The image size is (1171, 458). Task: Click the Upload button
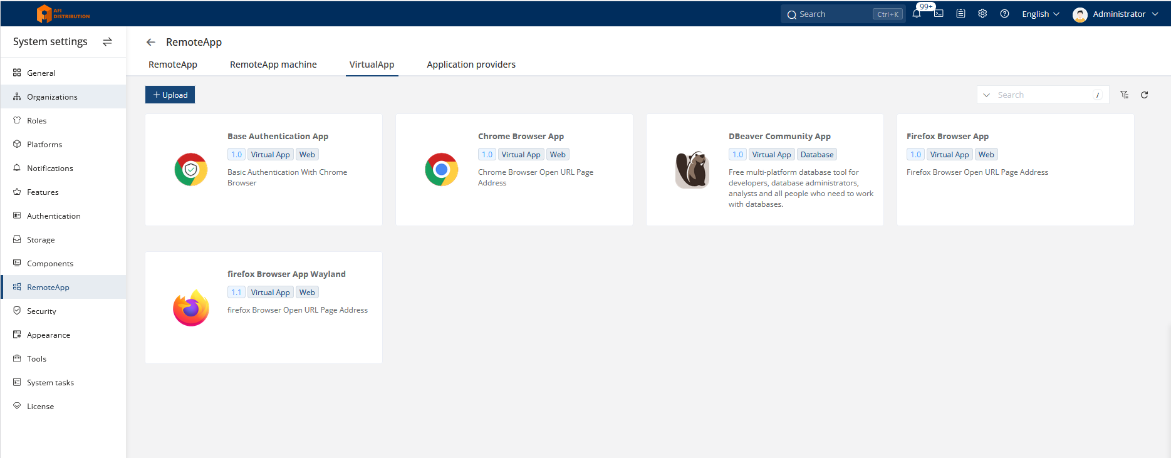170,95
